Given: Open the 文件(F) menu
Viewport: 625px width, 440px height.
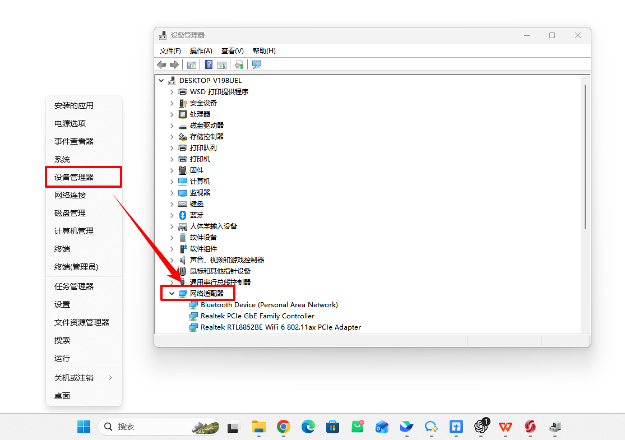Looking at the screenshot, I should tap(170, 51).
